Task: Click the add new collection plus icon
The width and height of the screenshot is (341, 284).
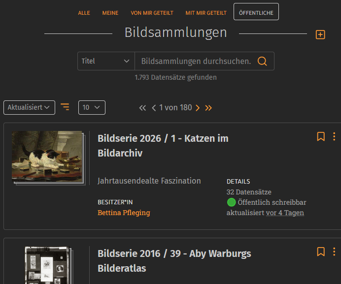Action: tap(320, 34)
